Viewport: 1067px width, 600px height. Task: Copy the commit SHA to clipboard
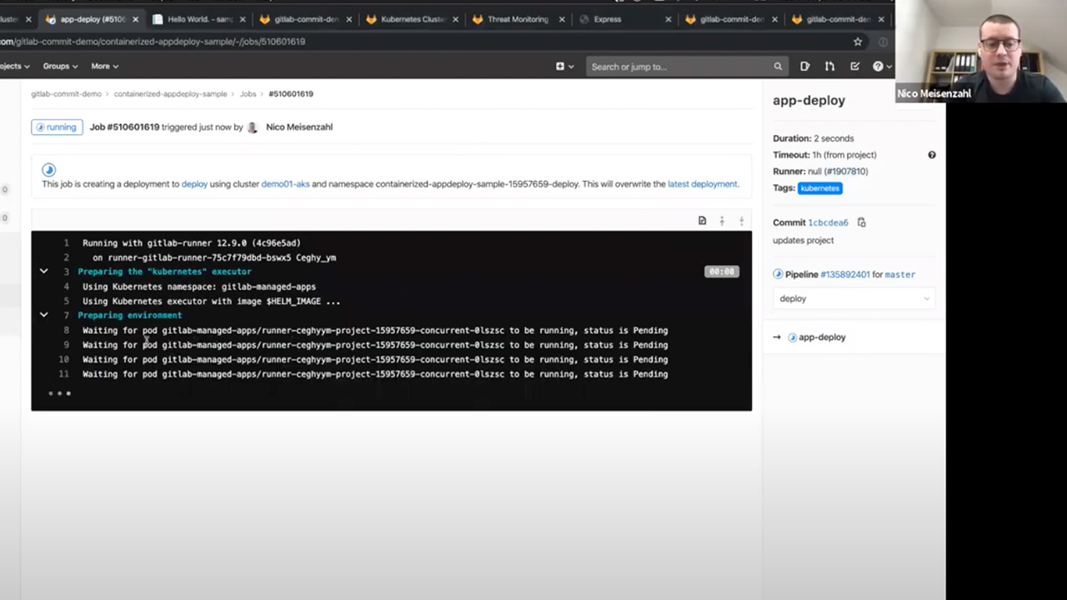coord(862,222)
